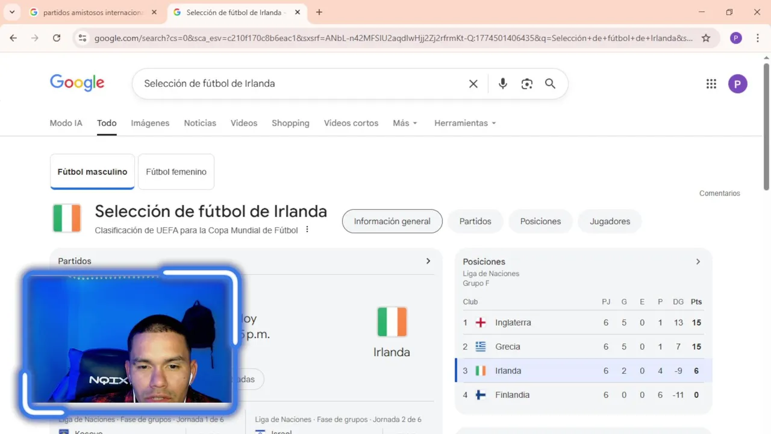Click Finlandia row in standings
The height and width of the screenshot is (434, 771).
tap(583, 395)
